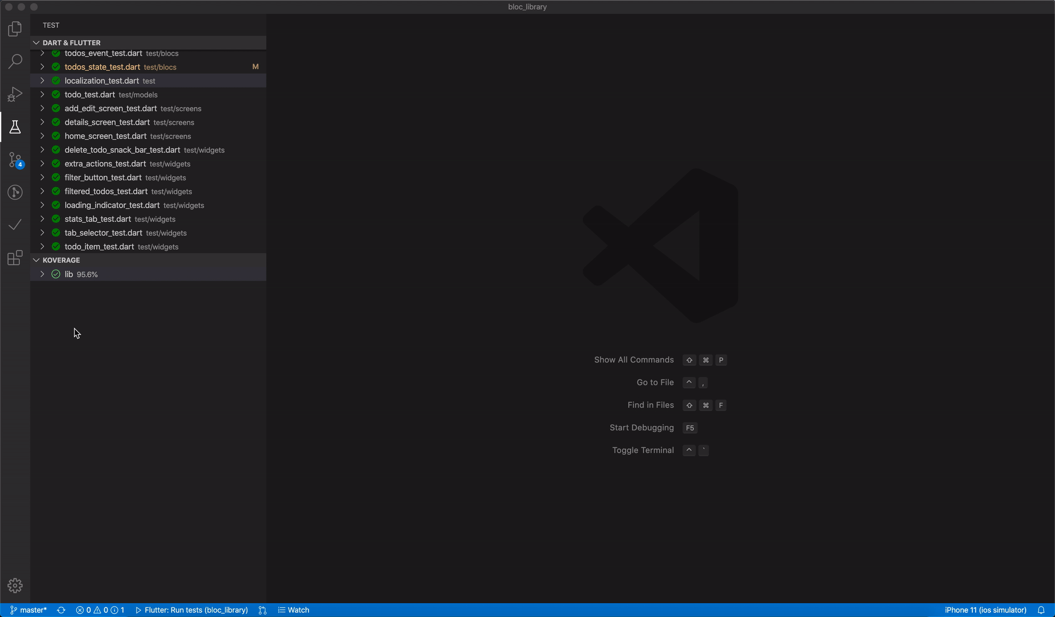Viewport: 1055px width, 617px height.
Task: Open the Extensions view
Action: coord(15,258)
